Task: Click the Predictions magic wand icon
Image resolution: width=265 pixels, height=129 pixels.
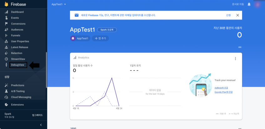Action: coord(6,85)
